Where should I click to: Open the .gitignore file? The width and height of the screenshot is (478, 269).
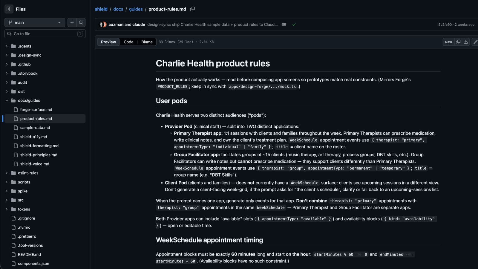(26, 218)
